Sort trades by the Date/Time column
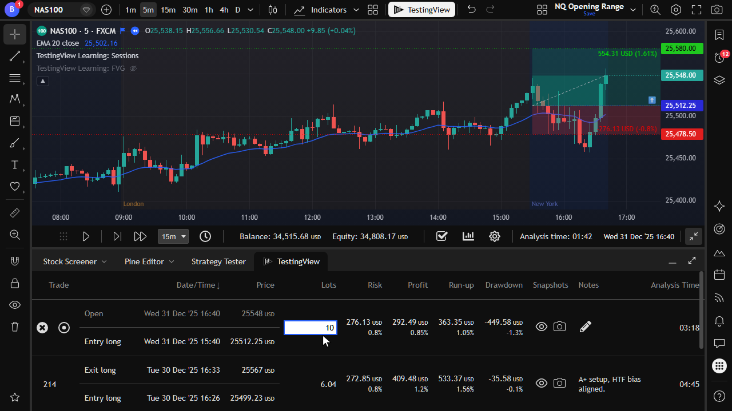This screenshot has height=411, width=732. point(198,285)
